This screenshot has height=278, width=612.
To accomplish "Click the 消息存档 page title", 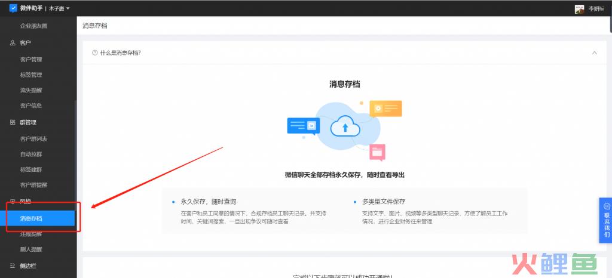I will point(95,26).
